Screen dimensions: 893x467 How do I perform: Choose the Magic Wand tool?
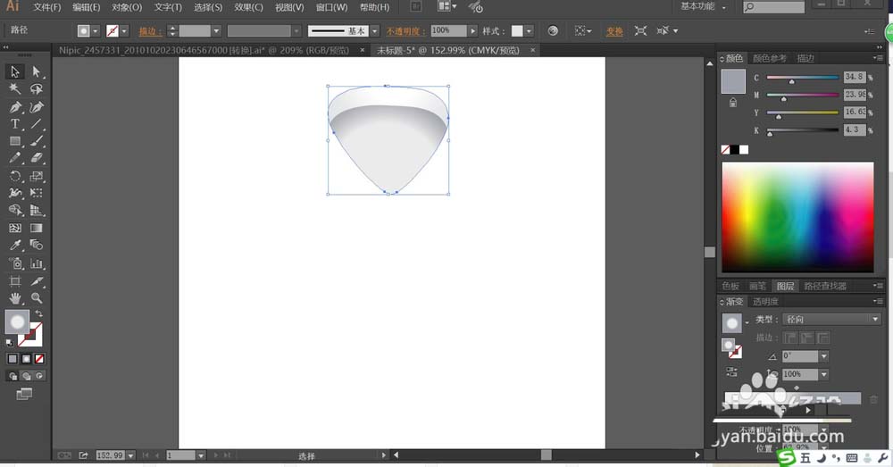point(15,88)
